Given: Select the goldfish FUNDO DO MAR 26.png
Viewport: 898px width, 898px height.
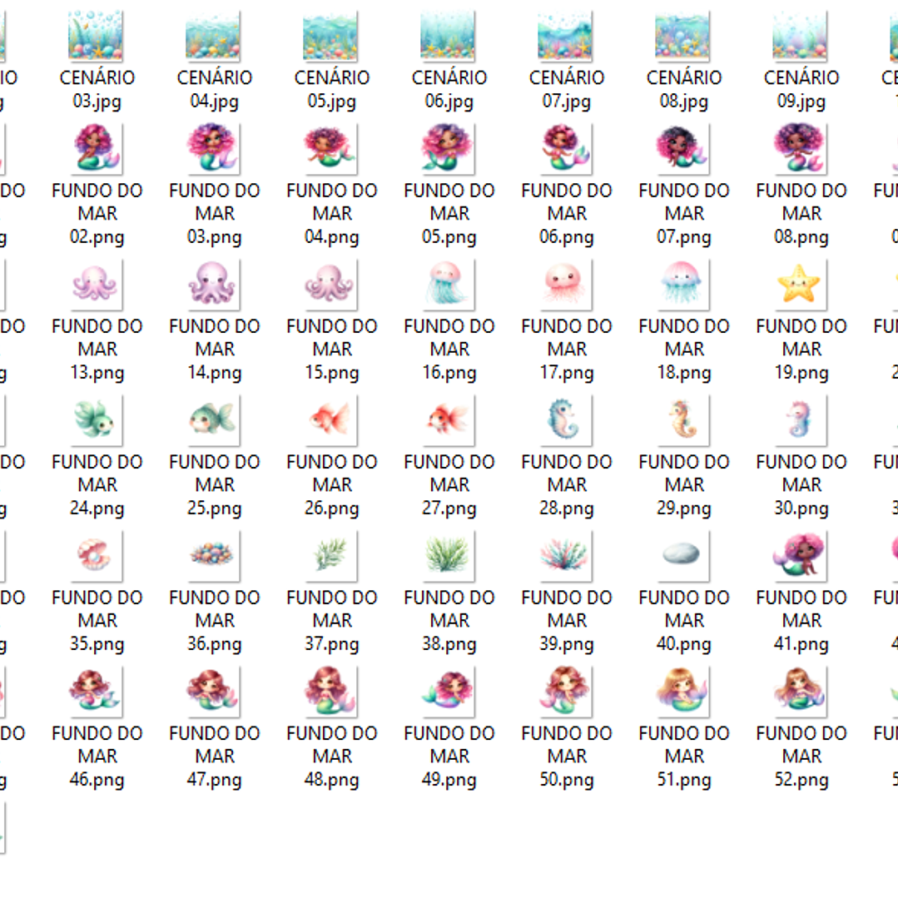Looking at the screenshot, I should click(331, 419).
